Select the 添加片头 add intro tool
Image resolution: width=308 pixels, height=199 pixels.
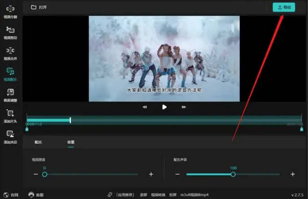10,116
